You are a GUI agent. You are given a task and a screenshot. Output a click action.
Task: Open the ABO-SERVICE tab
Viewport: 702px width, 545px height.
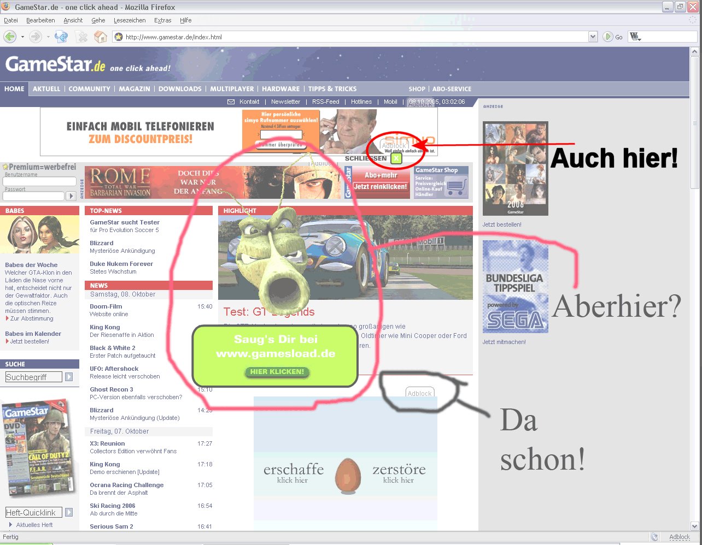click(452, 89)
